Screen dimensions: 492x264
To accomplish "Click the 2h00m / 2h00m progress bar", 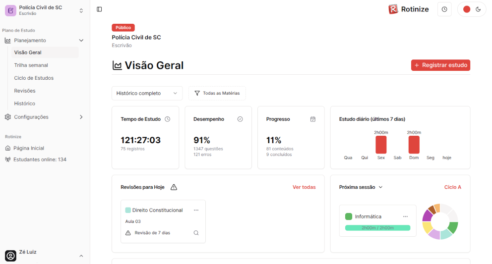I will (377, 228).
